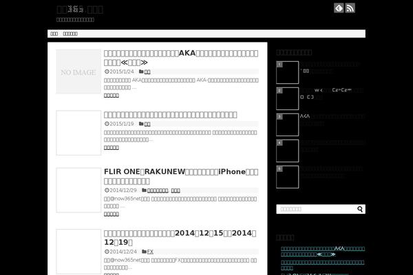Open second link in recent posts list
This screenshot has width=413, height=275.
pyautogui.click(x=322, y=265)
